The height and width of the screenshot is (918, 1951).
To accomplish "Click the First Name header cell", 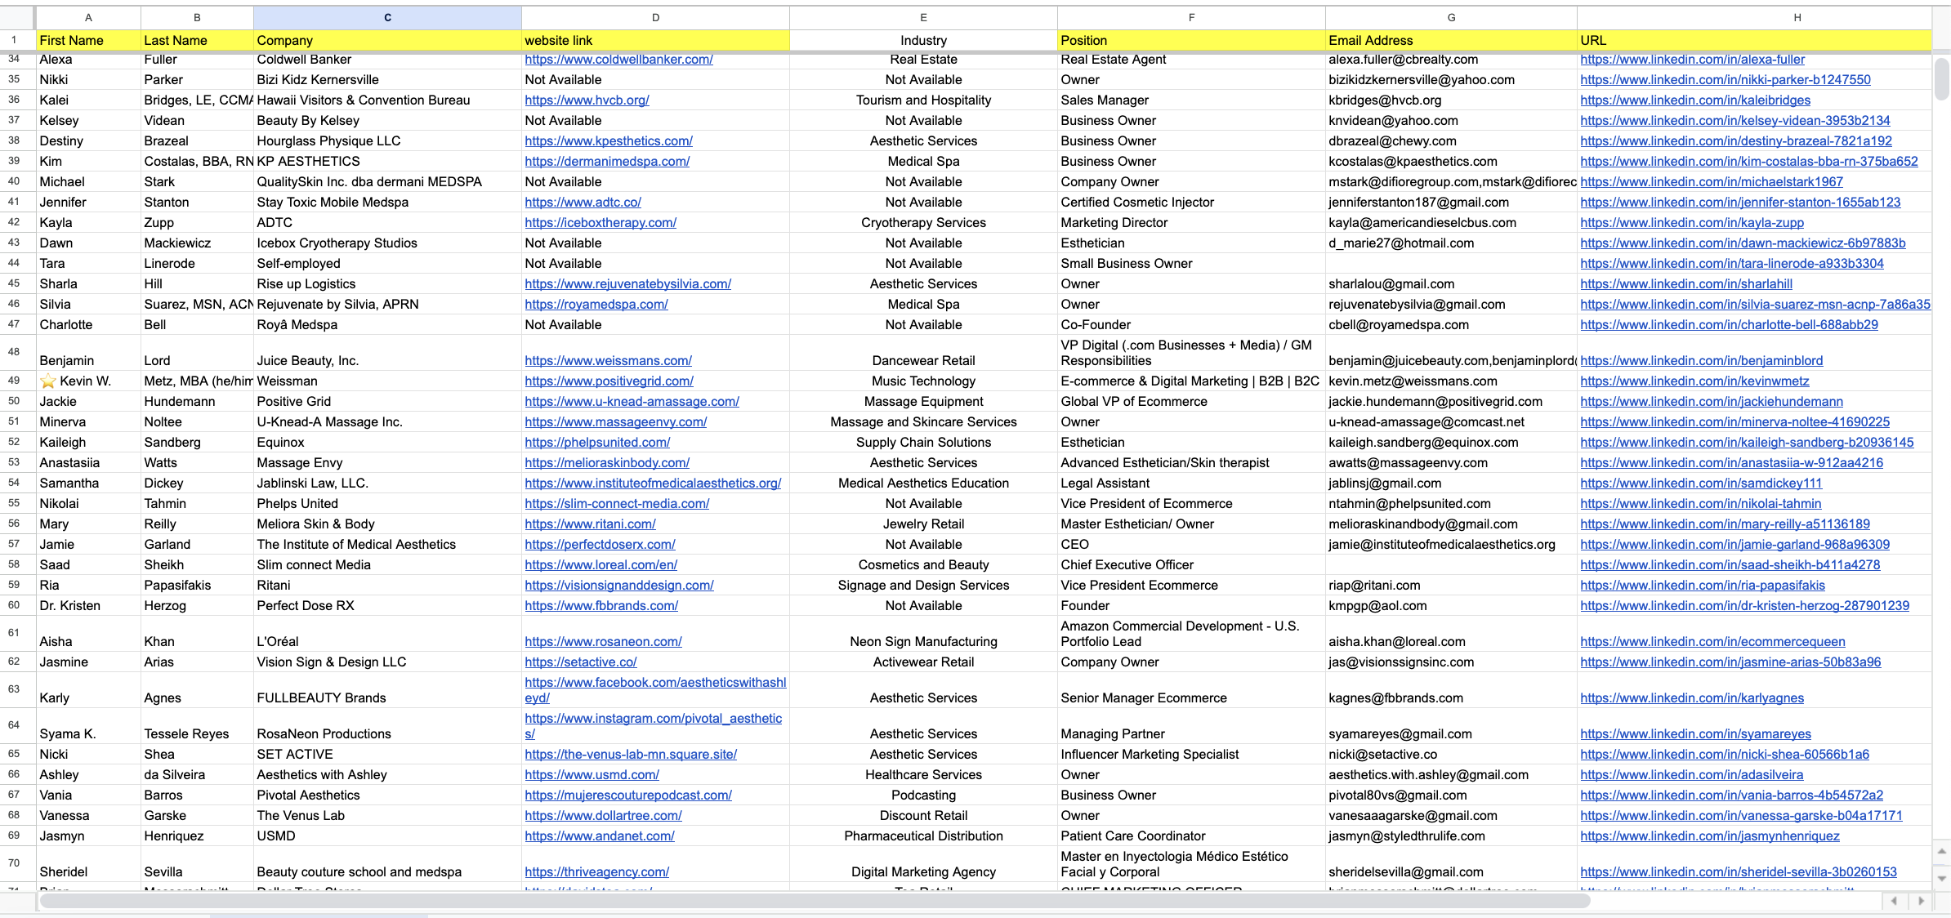I will click(x=88, y=40).
